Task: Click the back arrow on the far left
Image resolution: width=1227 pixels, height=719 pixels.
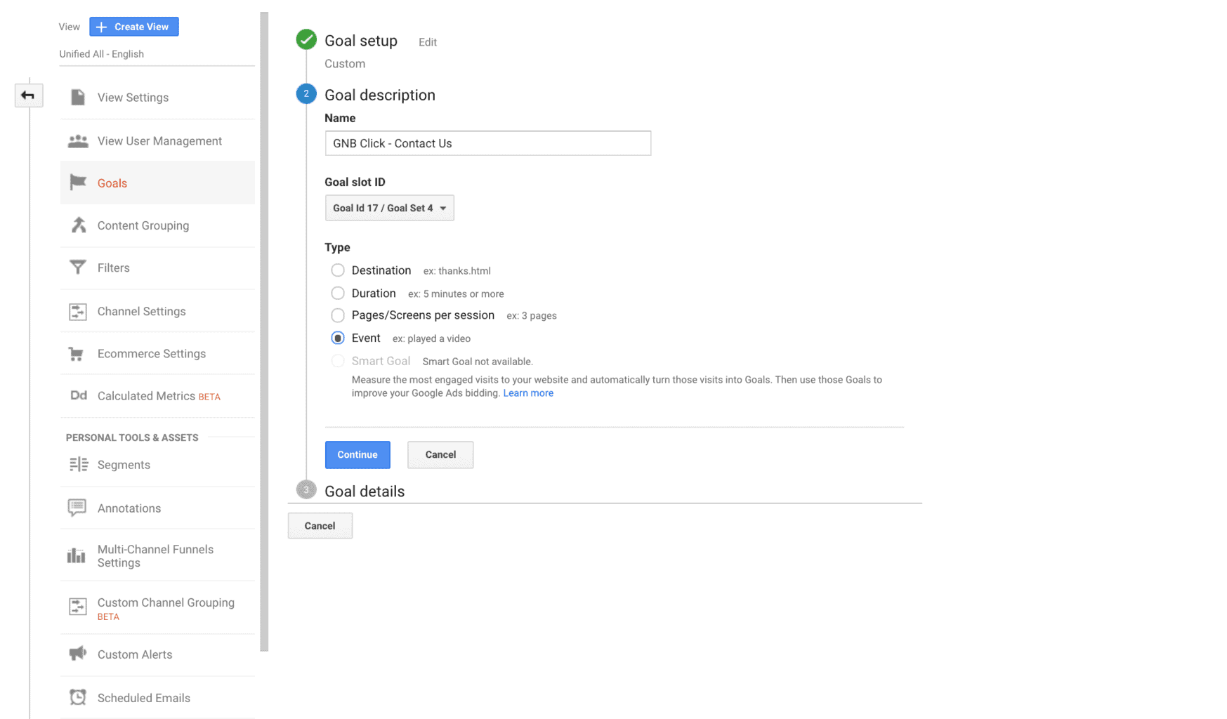Action: coord(29,95)
